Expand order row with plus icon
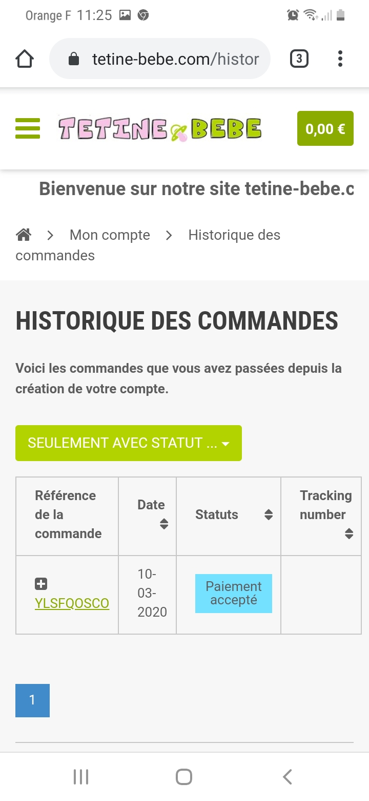Screen dimensions: 369x801 (41, 584)
